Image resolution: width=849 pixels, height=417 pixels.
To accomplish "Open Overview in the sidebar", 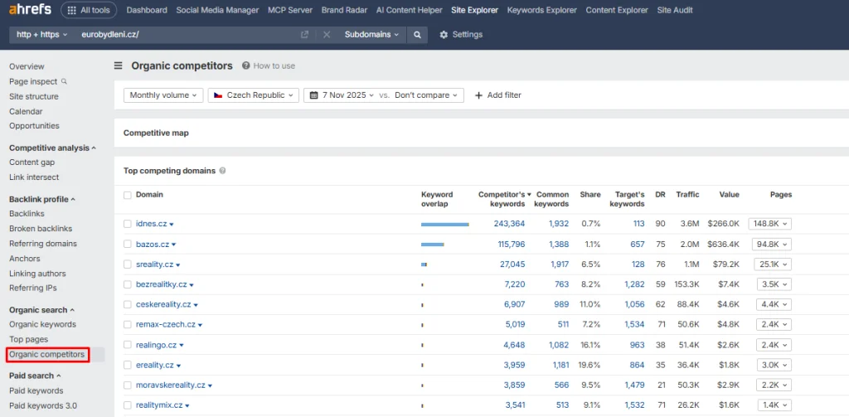I will (x=27, y=66).
